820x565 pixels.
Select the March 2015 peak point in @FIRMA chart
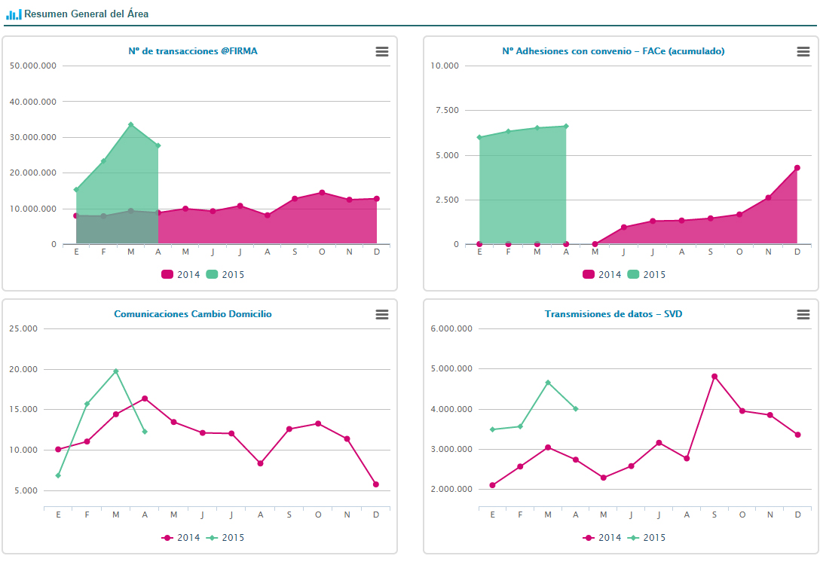click(130, 125)
